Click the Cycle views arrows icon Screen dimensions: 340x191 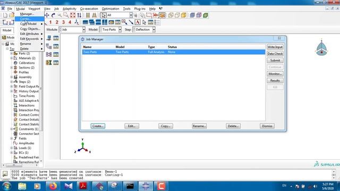tap(79, 15)
